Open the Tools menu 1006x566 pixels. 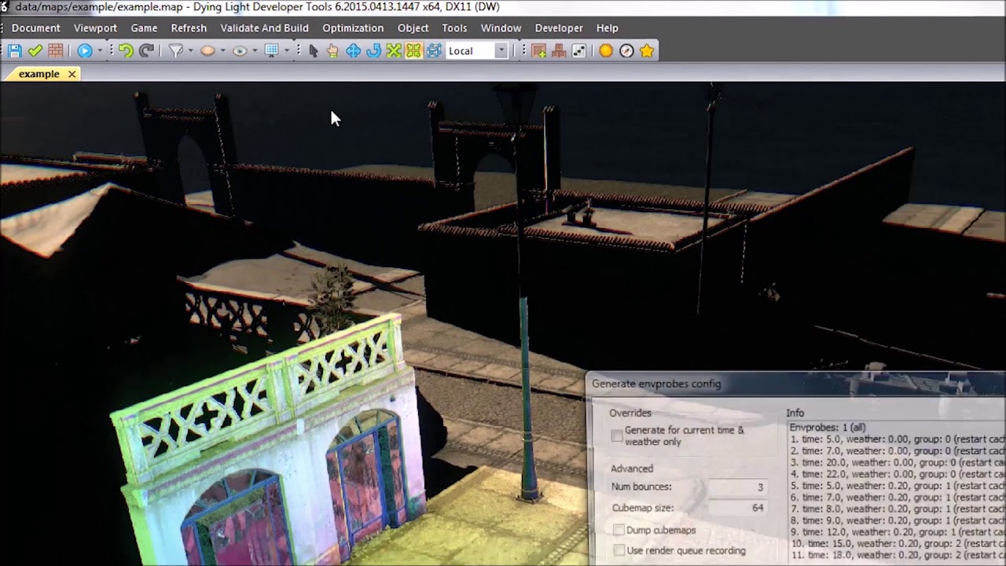[x=454, y=28]
